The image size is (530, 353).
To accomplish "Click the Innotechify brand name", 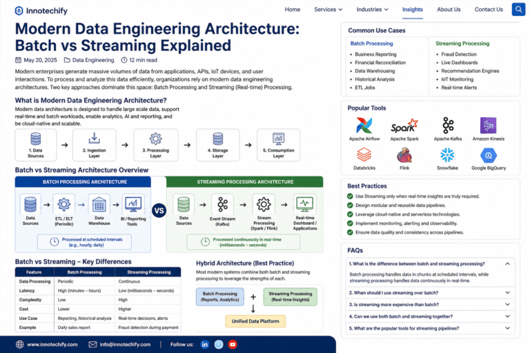I will tap(47, 11).
